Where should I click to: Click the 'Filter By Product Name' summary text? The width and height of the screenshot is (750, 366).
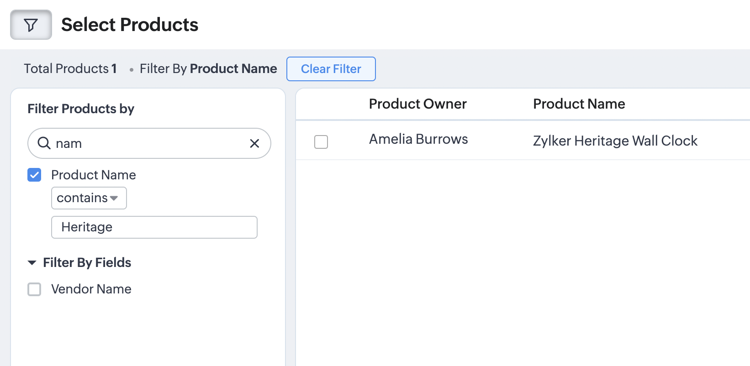[208, 69]
